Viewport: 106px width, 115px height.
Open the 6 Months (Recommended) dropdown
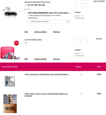50,22
